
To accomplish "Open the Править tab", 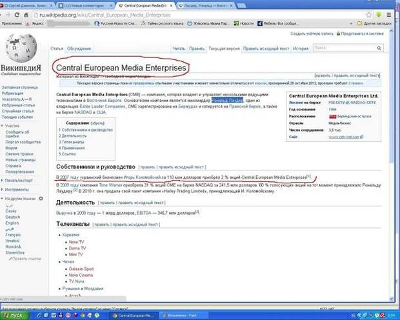I will 197,48.
